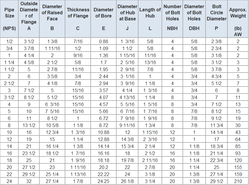Click raised face diameter '6 3/16'

point(52,104)
